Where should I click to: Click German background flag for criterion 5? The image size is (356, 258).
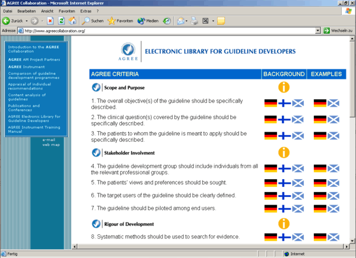pyautogui.click(x=271, y=183)
